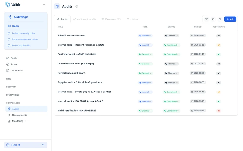This screenshot has width=243, height=151.
Task: Expand the Help panel chevron
Action: click(x=43, y=145)
